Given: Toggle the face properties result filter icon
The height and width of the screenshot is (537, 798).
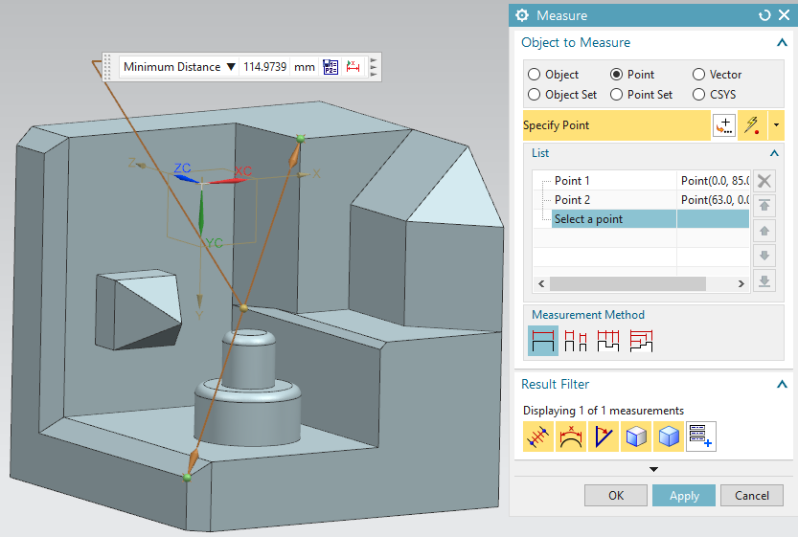Looking at the screenshot, I should tap(636, 436).
